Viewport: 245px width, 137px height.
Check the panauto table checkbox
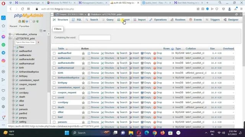54,122
